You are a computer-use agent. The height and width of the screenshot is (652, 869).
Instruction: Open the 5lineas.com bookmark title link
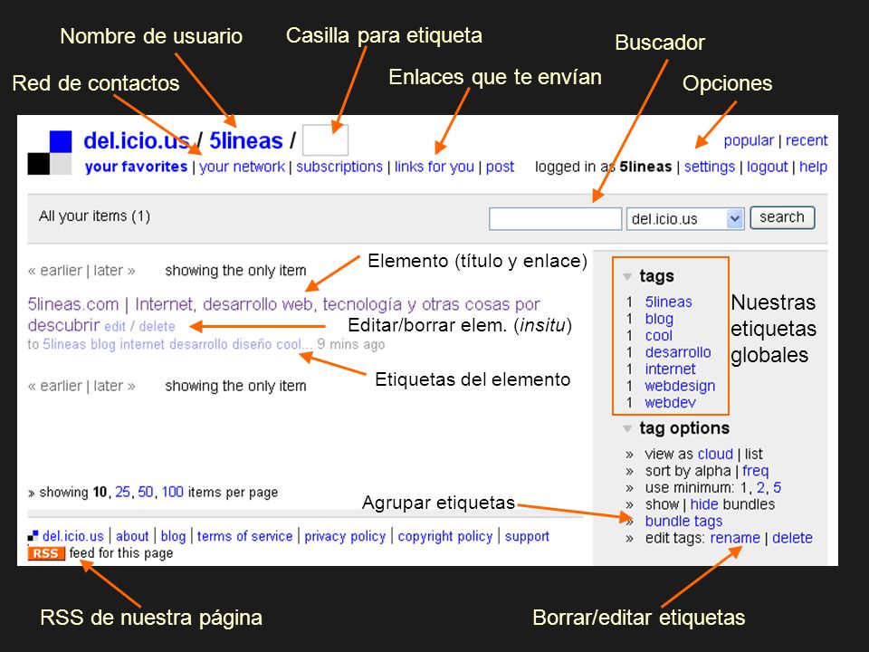[283, 314]
